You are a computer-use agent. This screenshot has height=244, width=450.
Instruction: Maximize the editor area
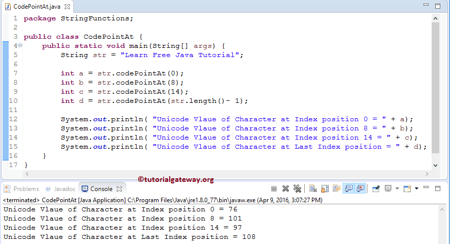tap(438, 6)
